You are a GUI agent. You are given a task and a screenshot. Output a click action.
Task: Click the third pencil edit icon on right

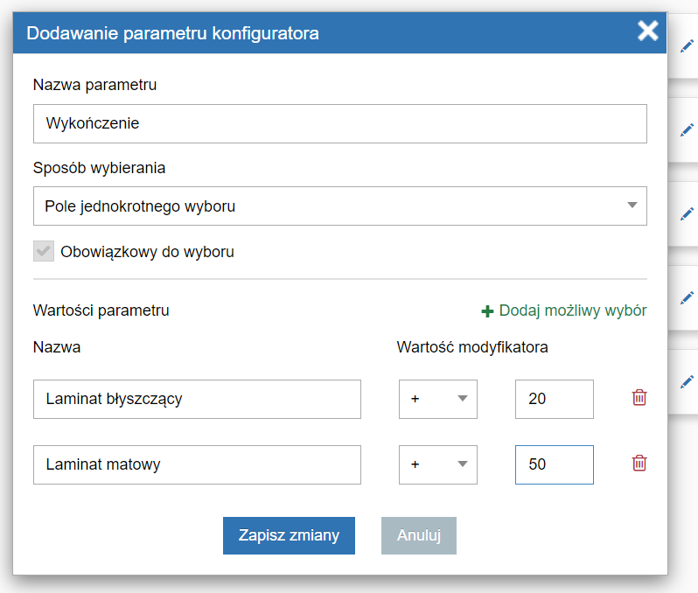pyautogui.click(x=687, y=213)
